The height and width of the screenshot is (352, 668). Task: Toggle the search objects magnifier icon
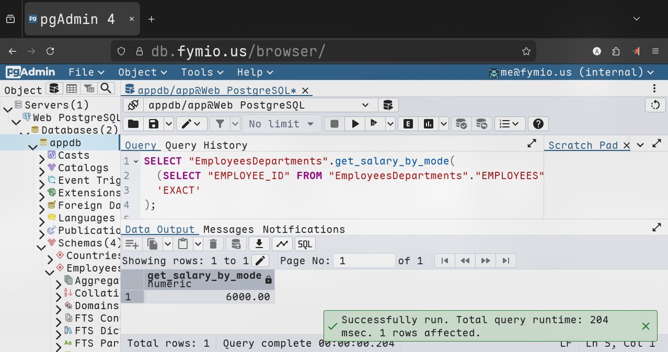(x=106, y=89)
